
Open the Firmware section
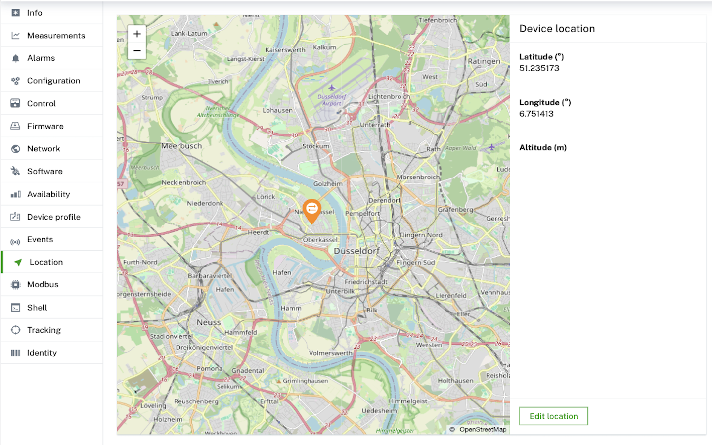(44, 126)
